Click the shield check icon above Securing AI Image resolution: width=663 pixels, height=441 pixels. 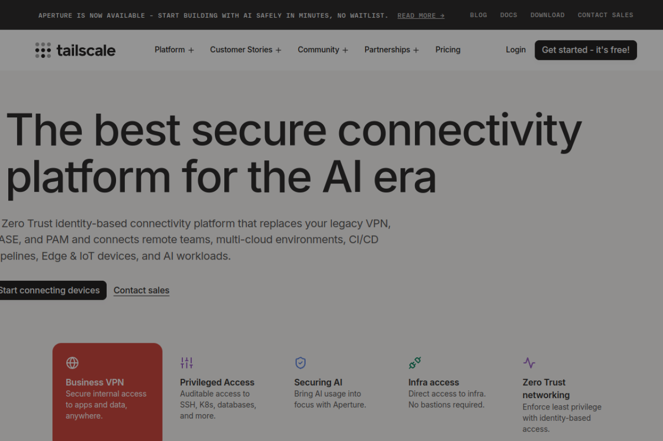(300, 363)
